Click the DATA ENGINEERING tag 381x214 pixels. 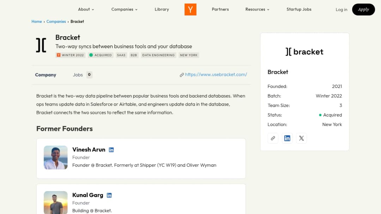158,55
